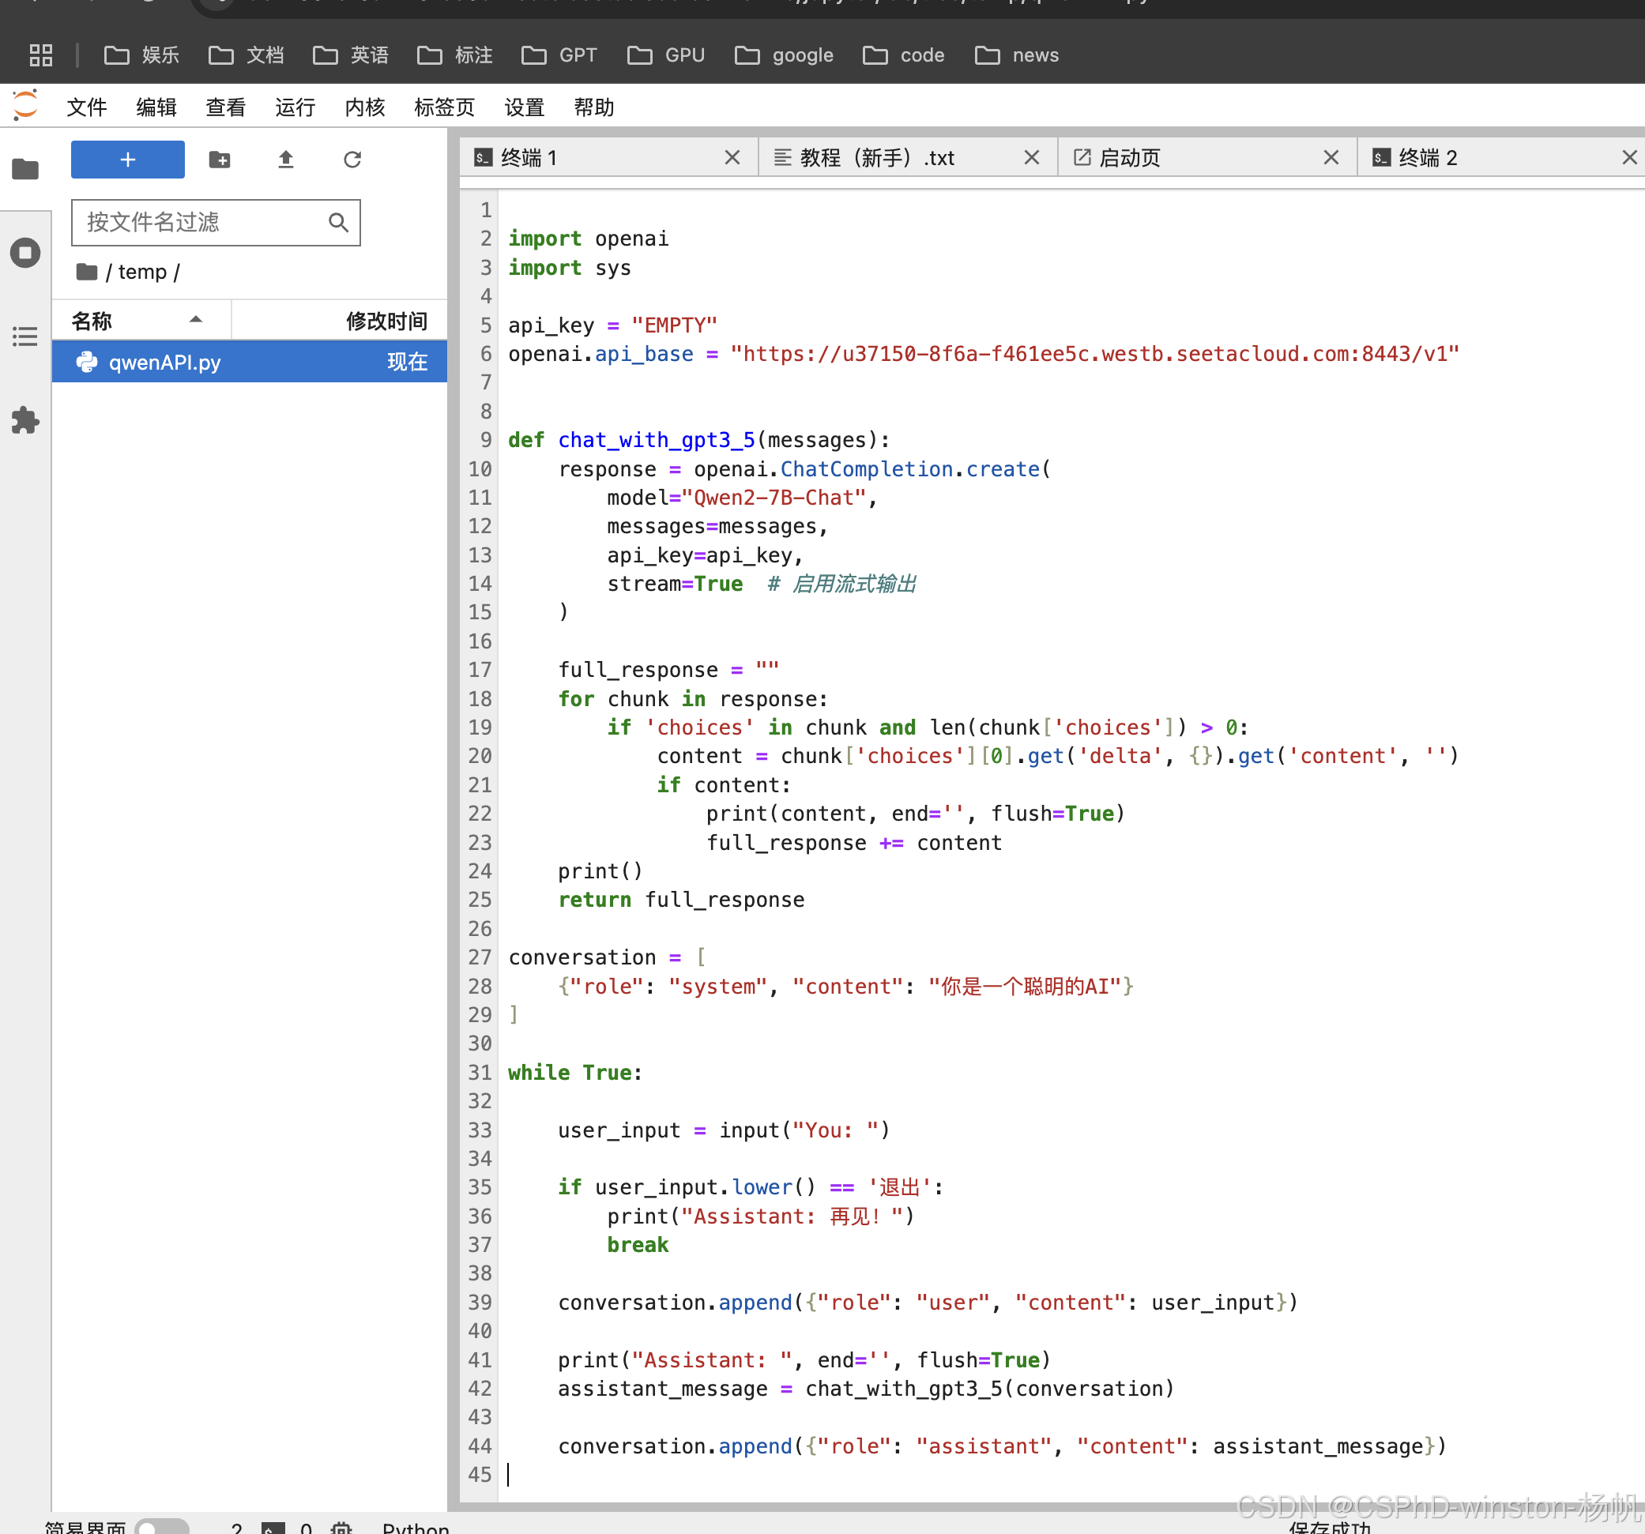Open the 设置 settings menu
Screen dimensions: 1645x1534
click(524, 107)
